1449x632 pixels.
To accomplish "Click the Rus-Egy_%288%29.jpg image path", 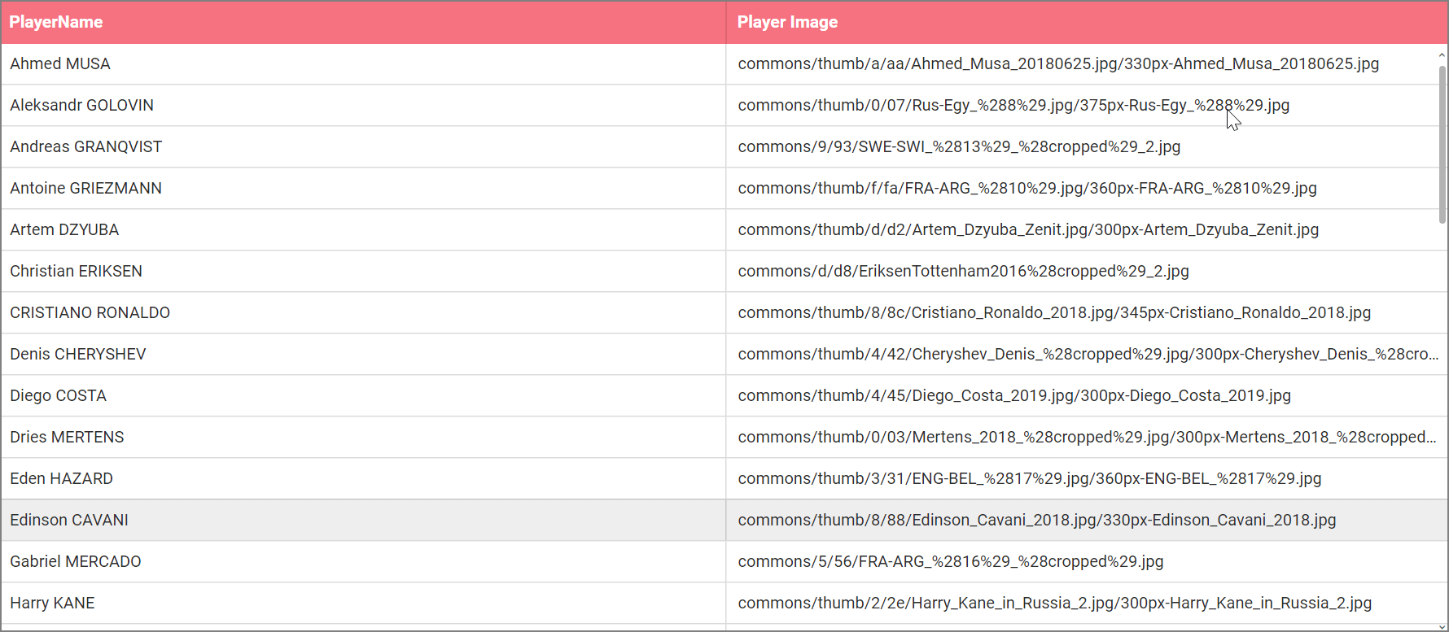I will (1013, 105).
